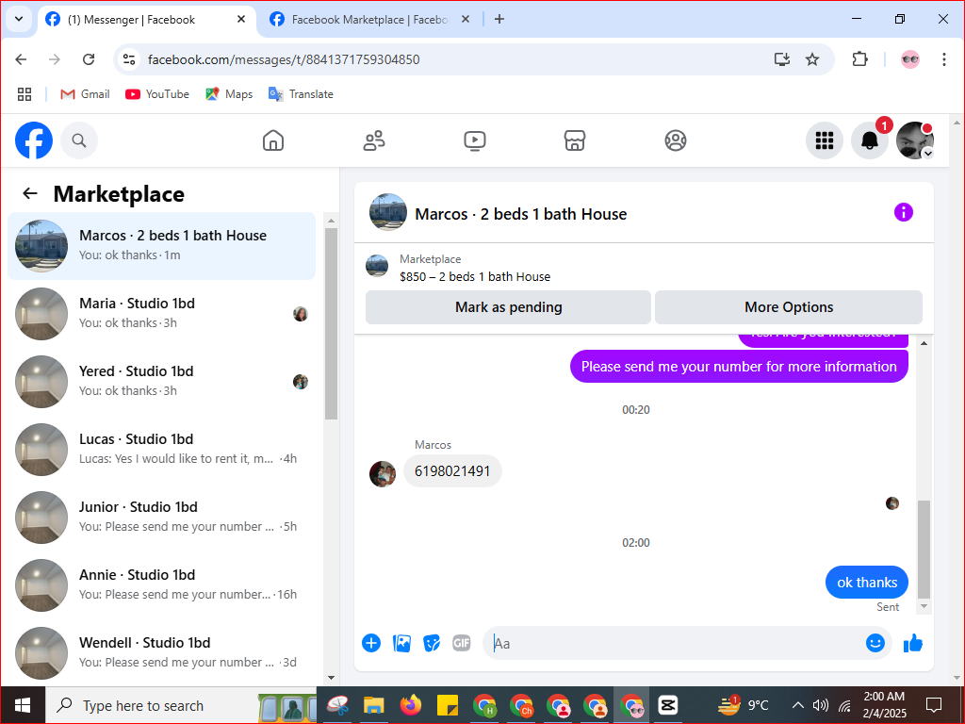This screenshot has width=965, height=724.
Task: Open a new browser tab
Action: coord(499,19)
